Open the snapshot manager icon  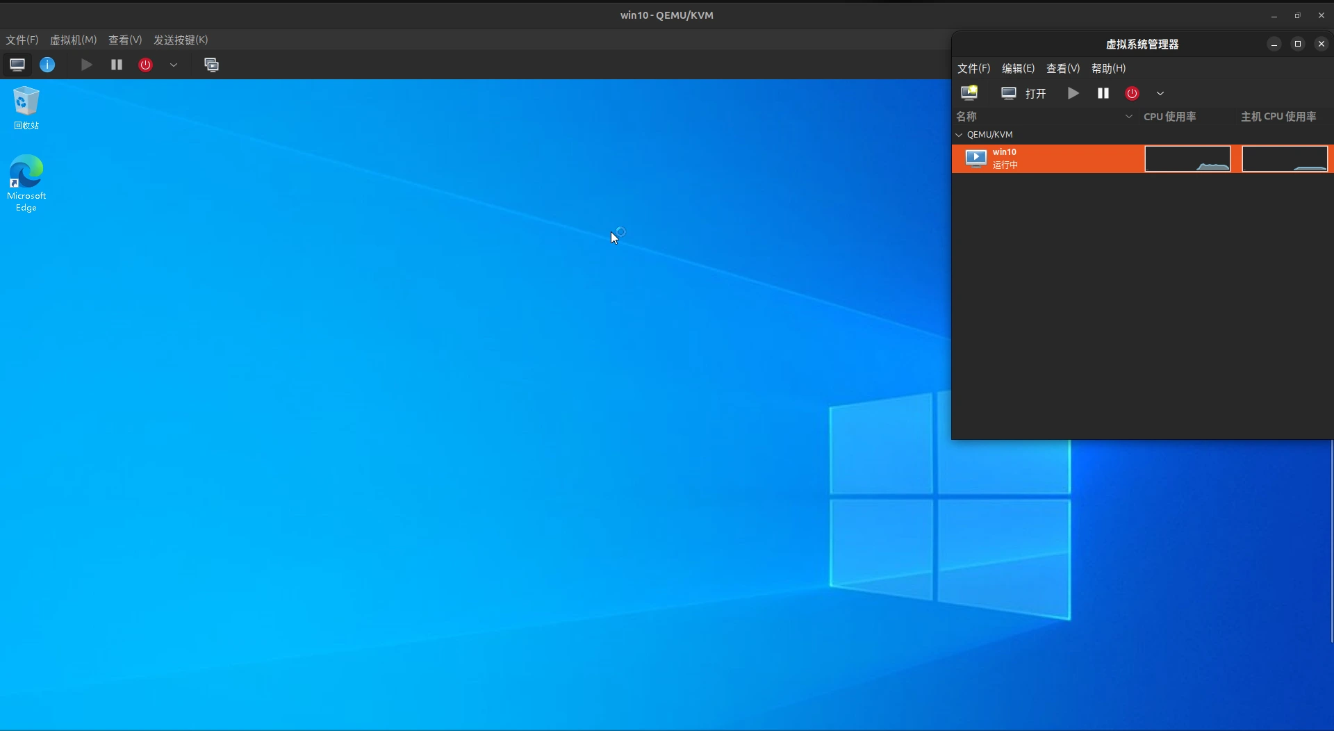(x=211, y=65)
